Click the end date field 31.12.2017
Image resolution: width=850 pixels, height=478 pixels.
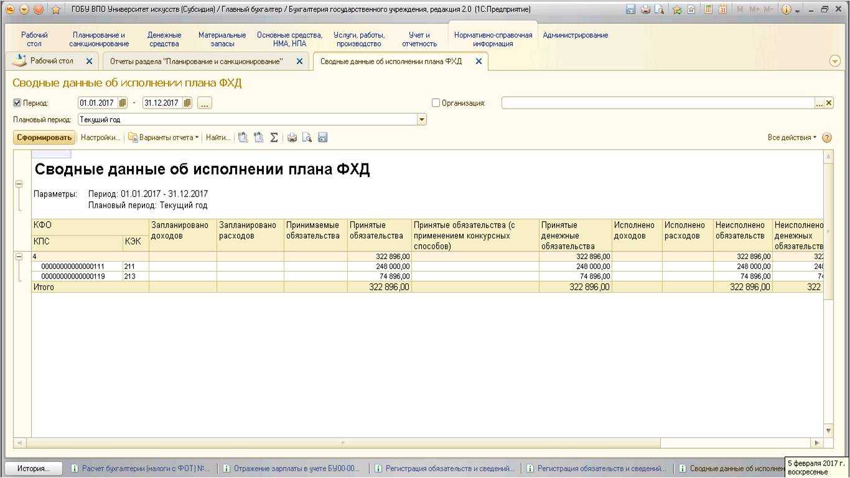(x=162, y=103)
